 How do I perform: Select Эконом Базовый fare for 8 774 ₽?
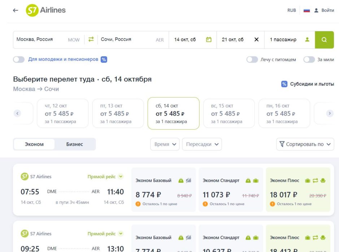(x=164, y=190)
